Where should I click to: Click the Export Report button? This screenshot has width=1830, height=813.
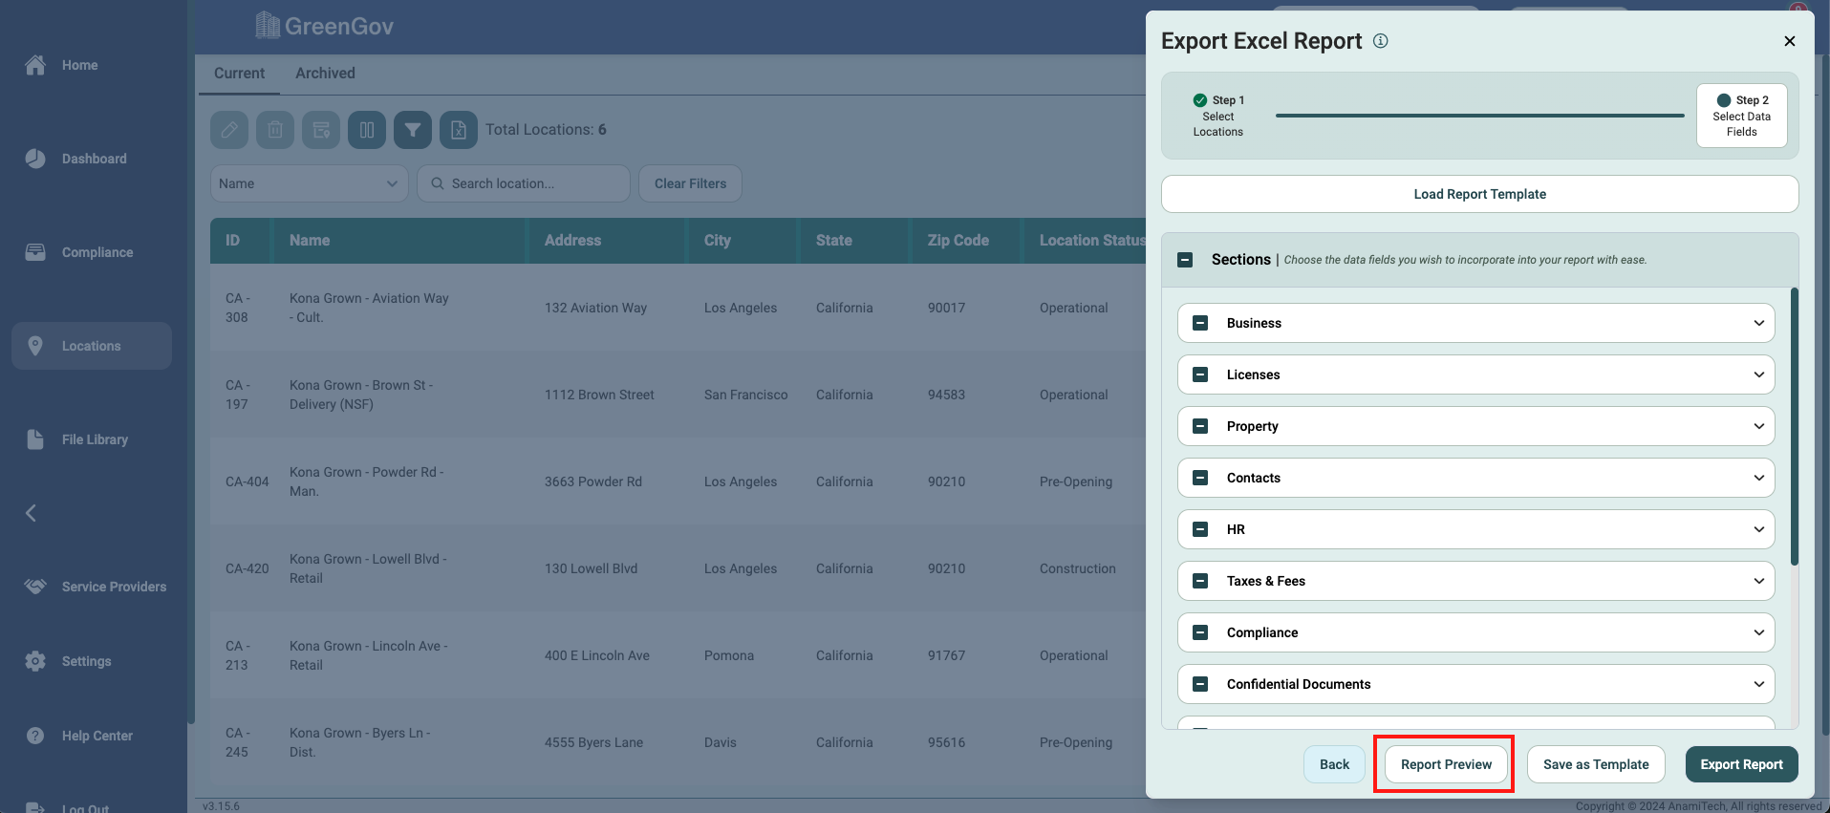[x=1740, y=764]
